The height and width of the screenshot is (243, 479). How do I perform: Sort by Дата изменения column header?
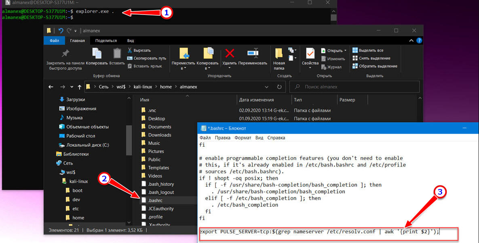coord(264,100)
